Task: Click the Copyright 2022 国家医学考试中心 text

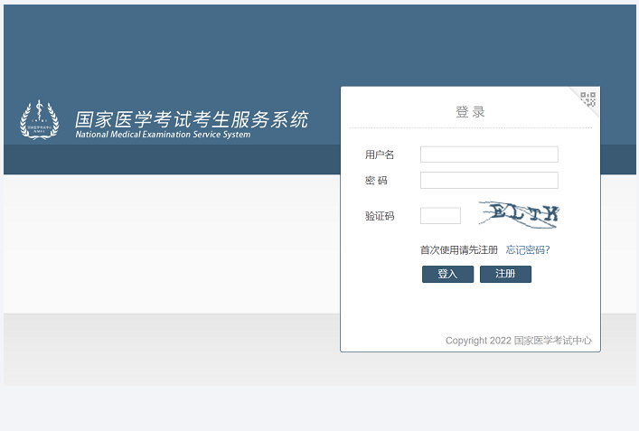Action: coord(519,340)
